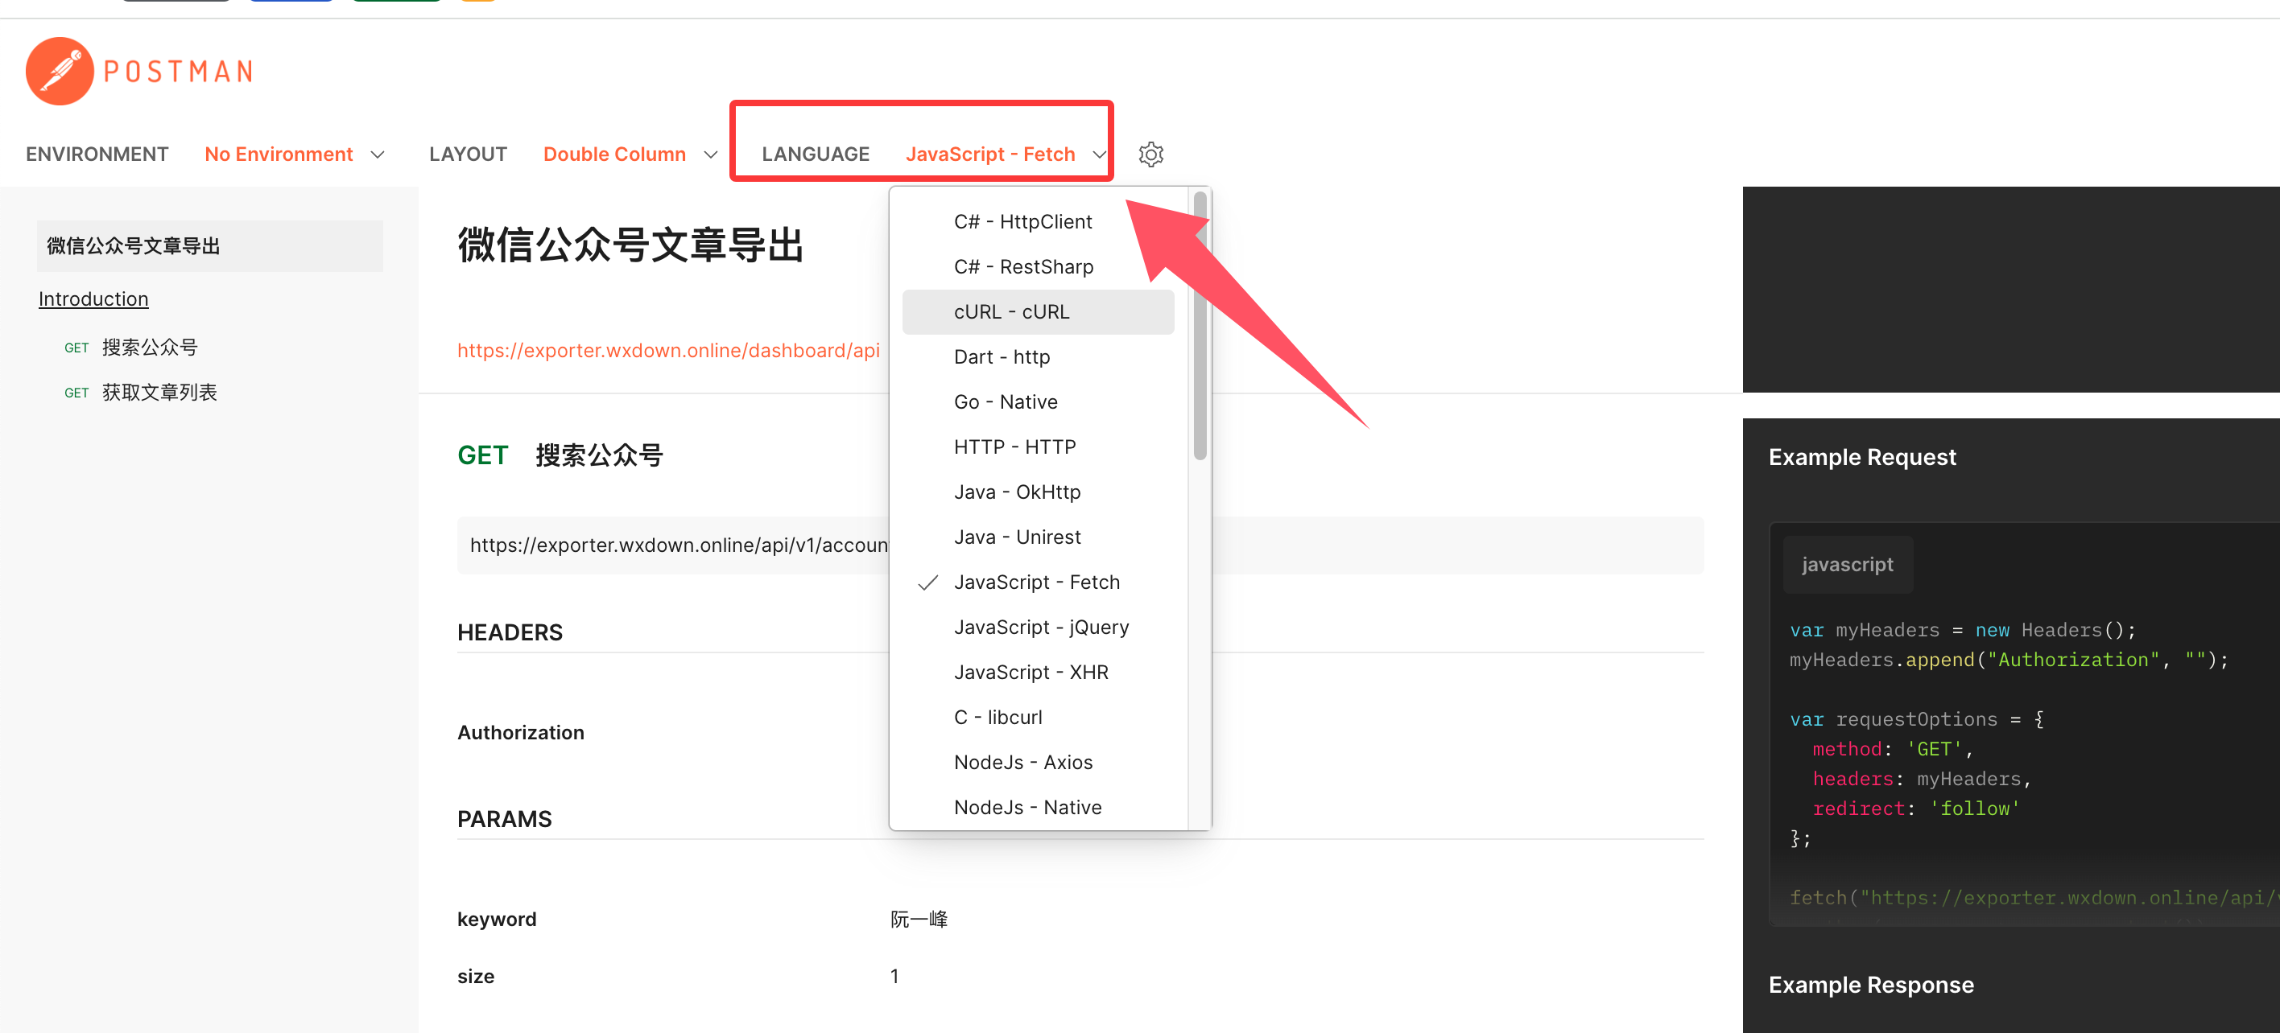
Task: Select GET 获取文章列表 request in sidebar
Action: [159, 393]
